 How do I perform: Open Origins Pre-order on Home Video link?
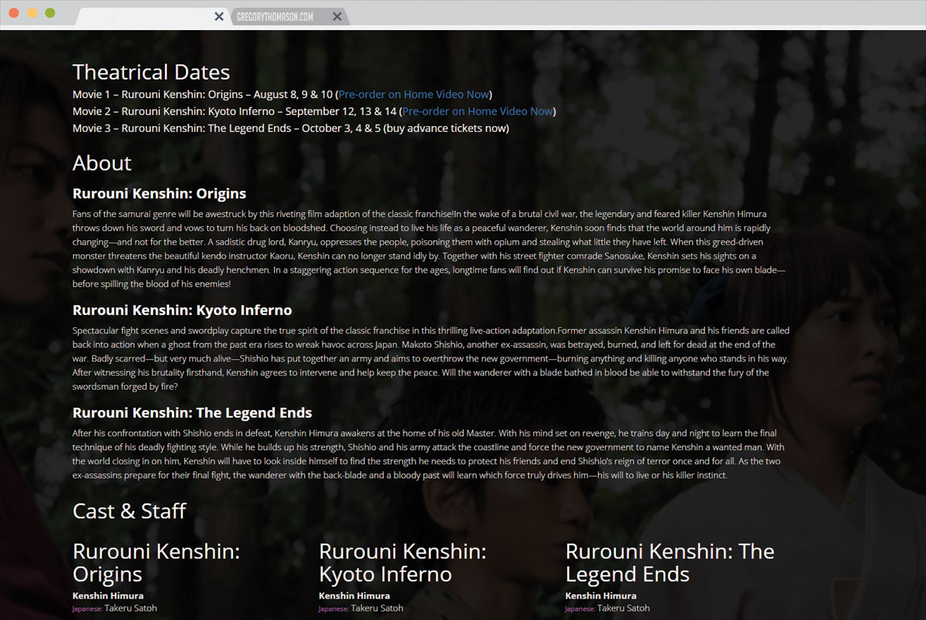tap(414, 94)
